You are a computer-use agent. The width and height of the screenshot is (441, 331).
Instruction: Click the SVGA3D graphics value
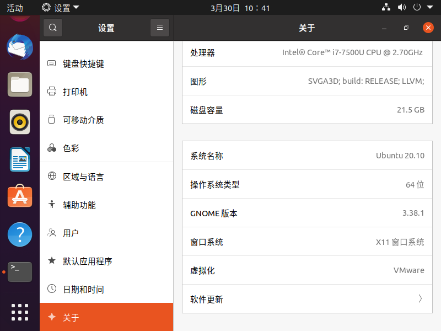click(366, 81)
